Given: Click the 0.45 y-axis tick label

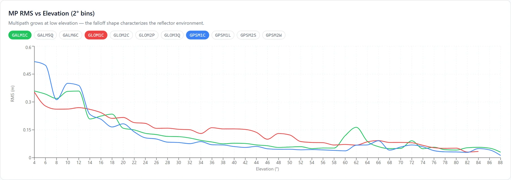Looking at the screenshot, I should (27, 74).
